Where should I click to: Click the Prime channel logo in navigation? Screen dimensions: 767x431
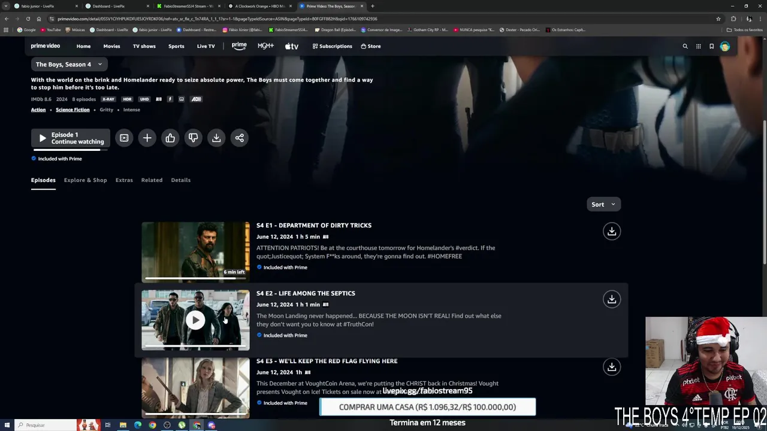click(239, 46)
